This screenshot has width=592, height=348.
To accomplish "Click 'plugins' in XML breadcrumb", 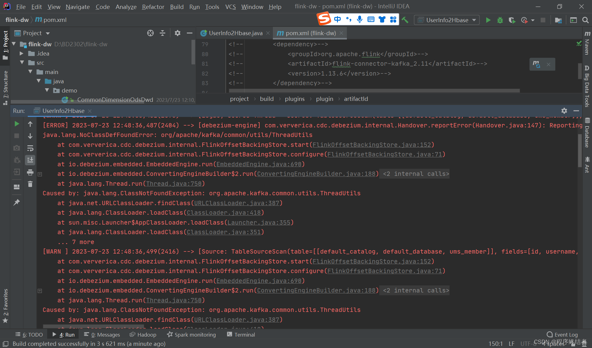I will coord(294,99).
